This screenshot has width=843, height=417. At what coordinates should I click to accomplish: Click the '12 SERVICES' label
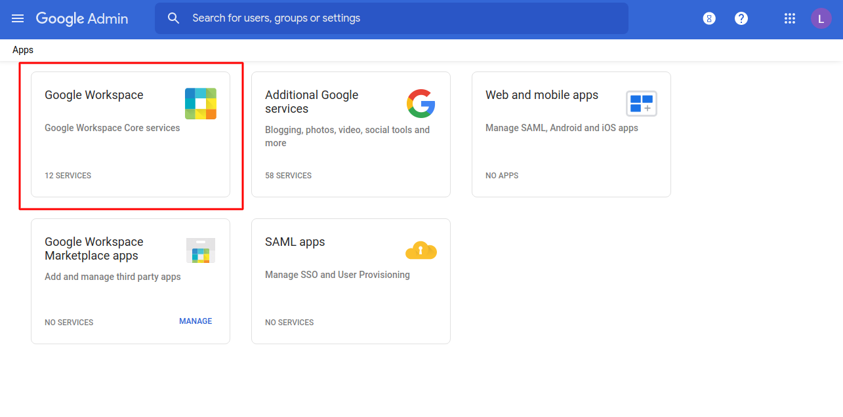coord(68,176)
